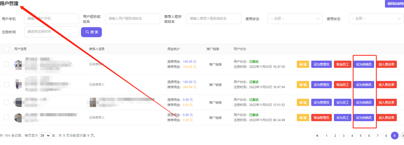Open 推广链接 in the 12:51:52 row
The image size is (404, 145).
[215, 102]
